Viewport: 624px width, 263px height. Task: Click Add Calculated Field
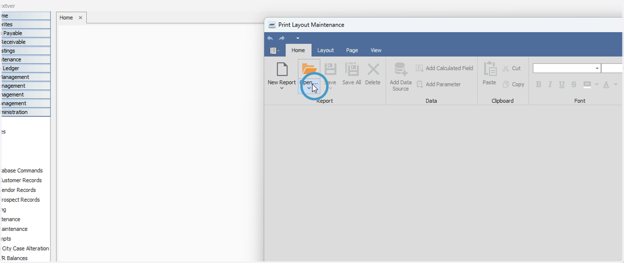pyautogui.click(x=445, y=68)
